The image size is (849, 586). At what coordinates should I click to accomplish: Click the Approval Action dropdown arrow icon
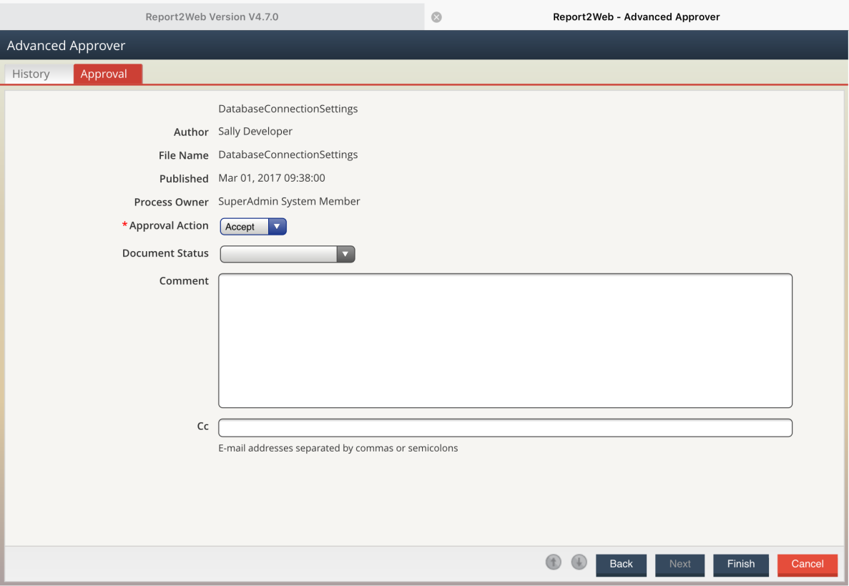(x=278, y=226)
